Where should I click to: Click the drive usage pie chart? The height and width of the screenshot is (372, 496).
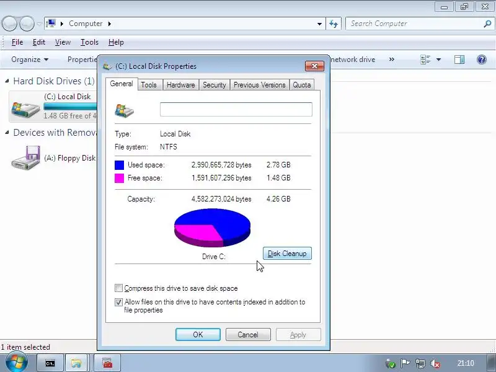(212, 228)
